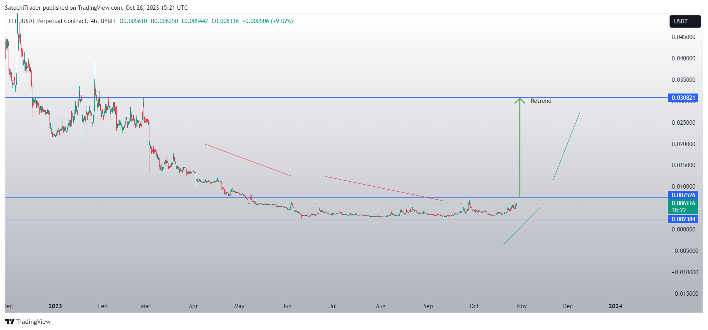
Task: Click the Feb label on time axis
Action: pos(103,306)
